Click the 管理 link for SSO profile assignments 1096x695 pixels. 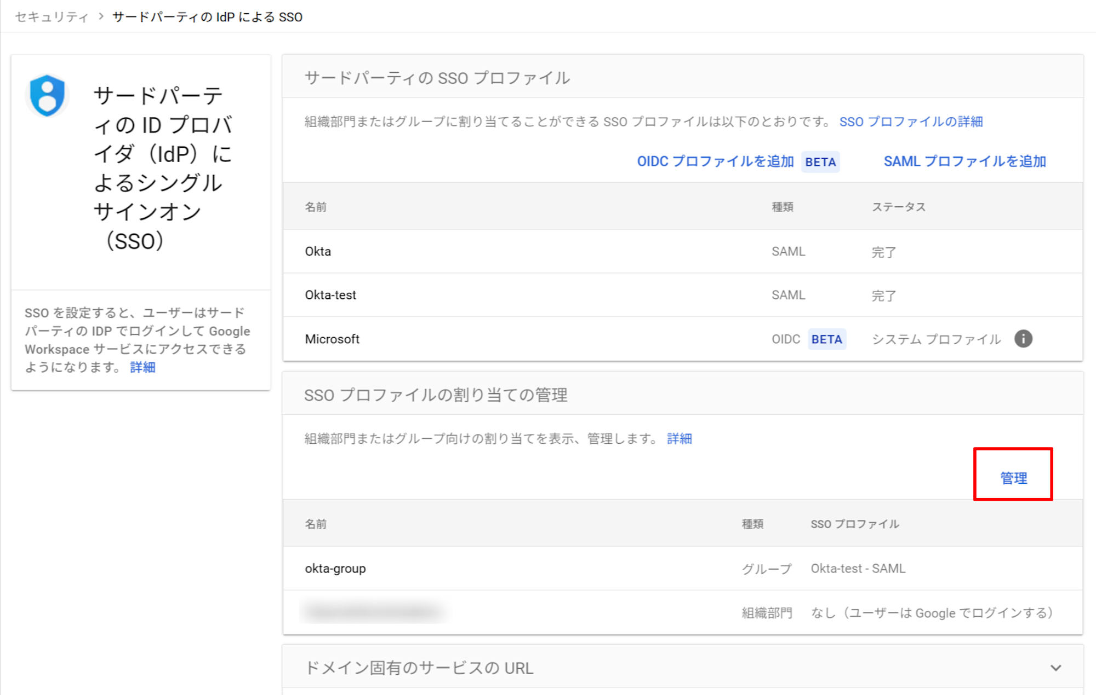1013,478
